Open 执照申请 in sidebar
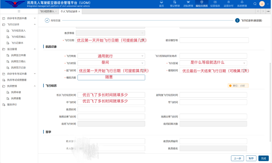 16,92
